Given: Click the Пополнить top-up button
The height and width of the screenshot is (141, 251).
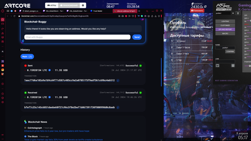Looking at the screenshot, I should tap(197, 10).
